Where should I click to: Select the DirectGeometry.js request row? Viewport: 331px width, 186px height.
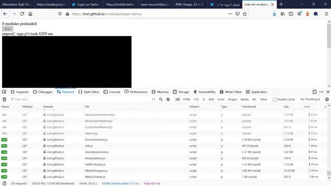pyautogui.click(x=163, y=139)
